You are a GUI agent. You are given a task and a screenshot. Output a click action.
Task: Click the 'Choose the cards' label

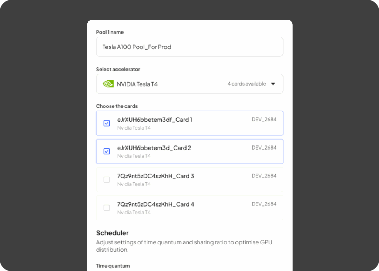[117, 106]
